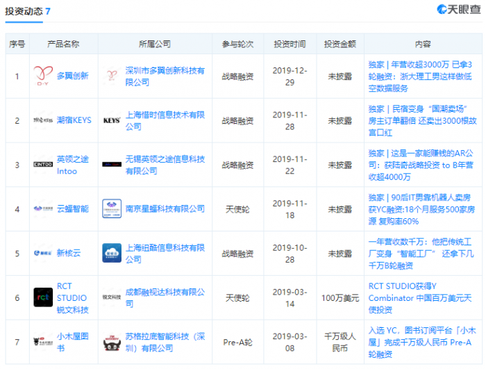Open the 潮宿KEYS product link

[74, 120]
